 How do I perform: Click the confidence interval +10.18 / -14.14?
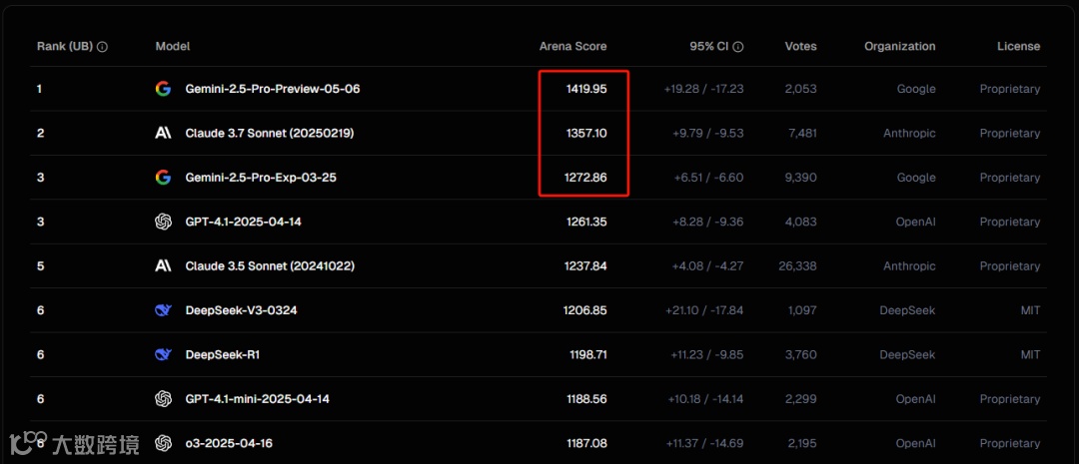705,399
